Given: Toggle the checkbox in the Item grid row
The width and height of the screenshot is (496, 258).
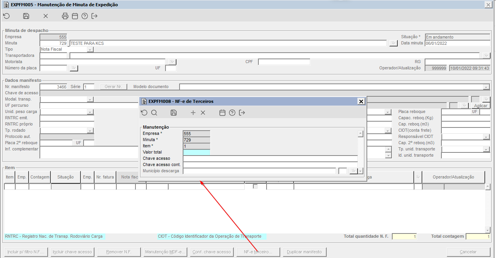Looking at the screenshot, I should (255, 187).
